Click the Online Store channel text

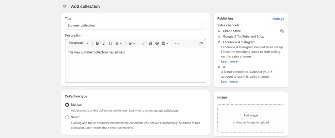pos(232,31)
